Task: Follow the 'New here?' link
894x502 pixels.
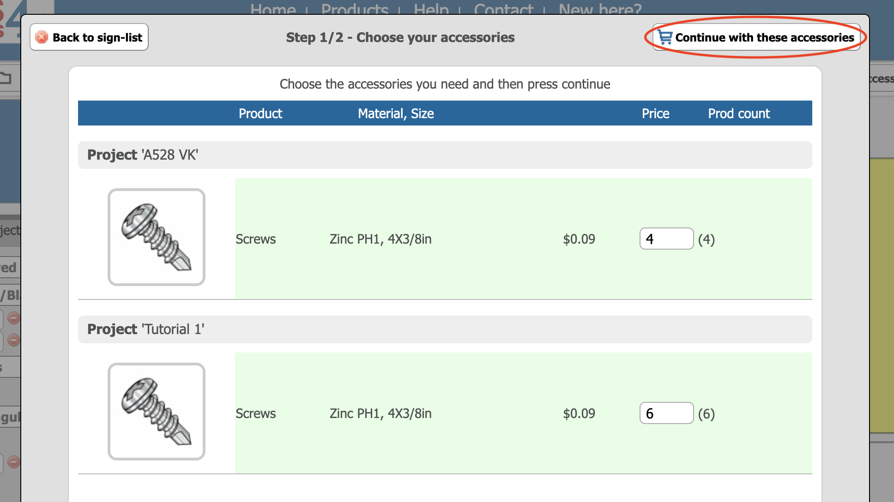Action: tap(600, 8)
